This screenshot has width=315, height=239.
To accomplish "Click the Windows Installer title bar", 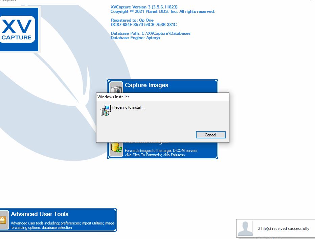I will [x=162, y=97].
